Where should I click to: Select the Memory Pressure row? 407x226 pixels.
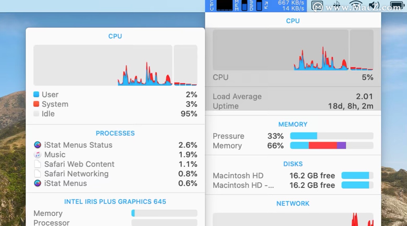point(293,136)
